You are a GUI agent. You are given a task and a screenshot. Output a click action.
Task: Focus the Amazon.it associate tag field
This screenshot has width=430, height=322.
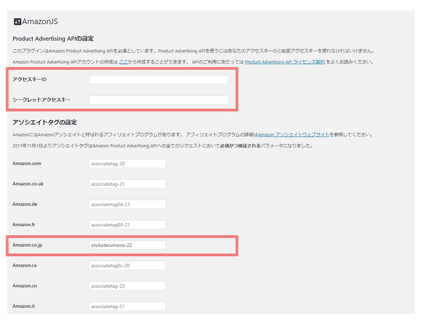tap(127, 306)
